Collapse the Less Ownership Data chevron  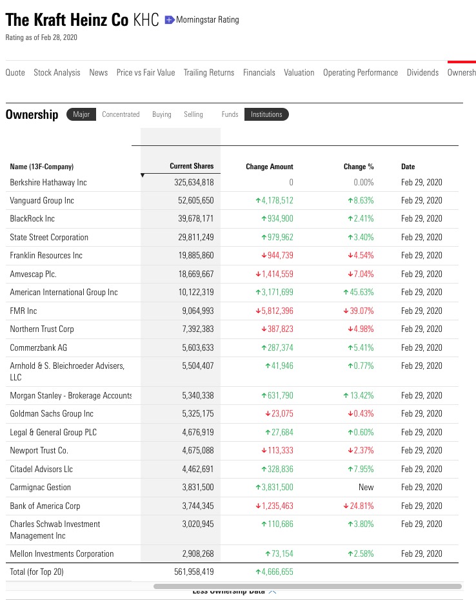click(x=273, y=590)
